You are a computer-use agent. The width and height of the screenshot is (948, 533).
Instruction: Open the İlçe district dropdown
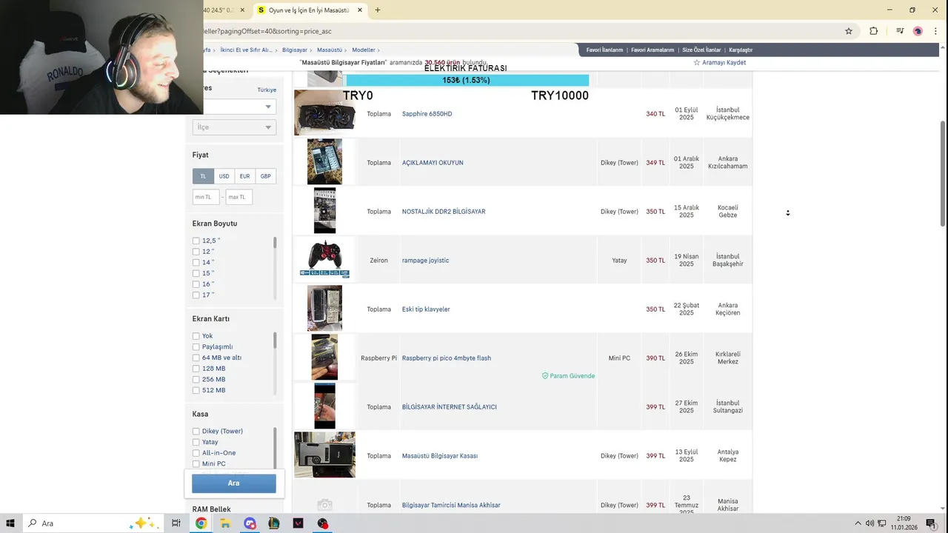tap(234, 127)
